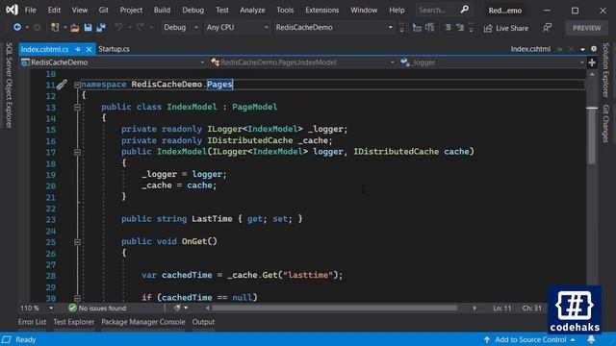Click the Visual Studio logo icon

click(x=12, y=10)
